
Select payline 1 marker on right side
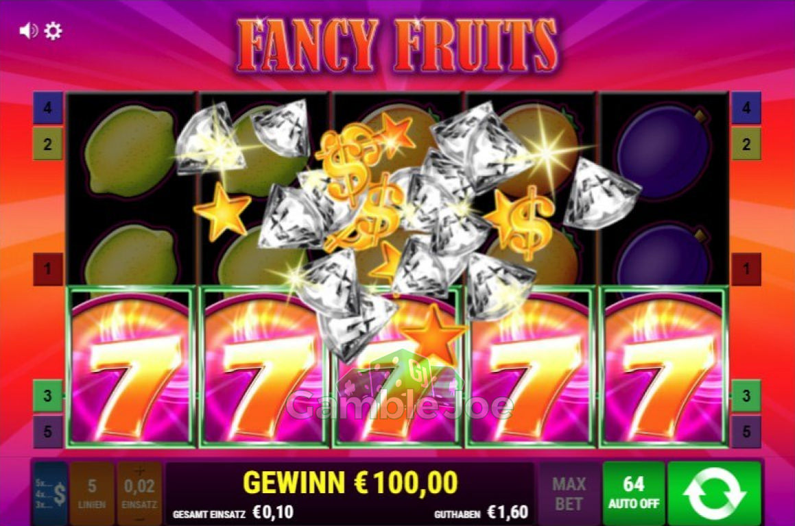coord(746,269)
